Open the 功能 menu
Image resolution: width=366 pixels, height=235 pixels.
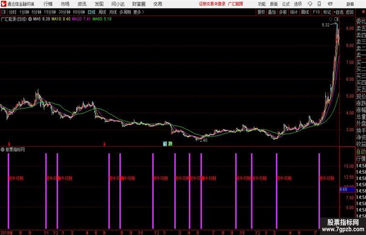[261, 4]
